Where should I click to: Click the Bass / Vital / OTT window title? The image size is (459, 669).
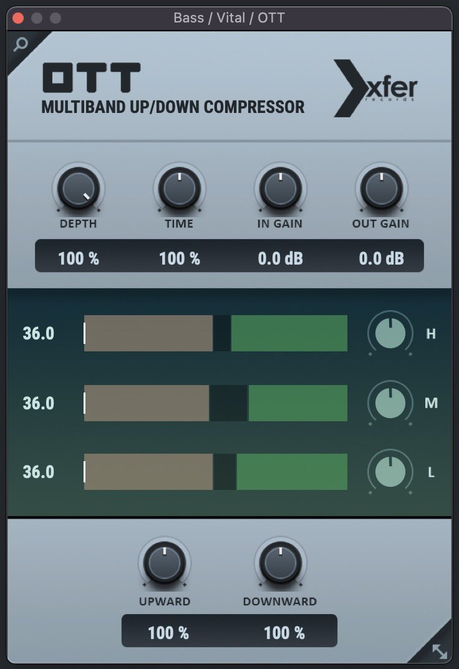point(229,18)
